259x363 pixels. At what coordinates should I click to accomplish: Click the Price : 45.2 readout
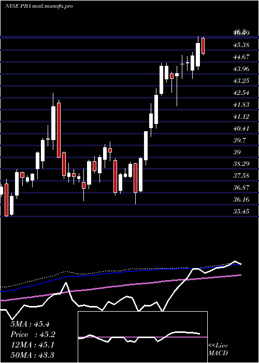(33, 334)
